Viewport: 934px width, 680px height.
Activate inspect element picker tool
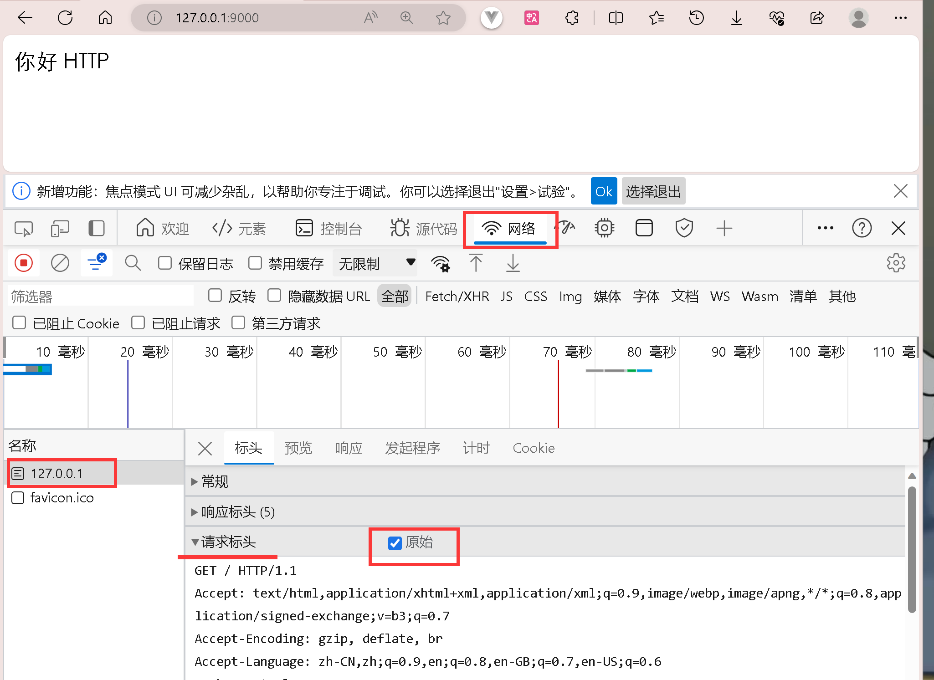(x=24, y=228)
